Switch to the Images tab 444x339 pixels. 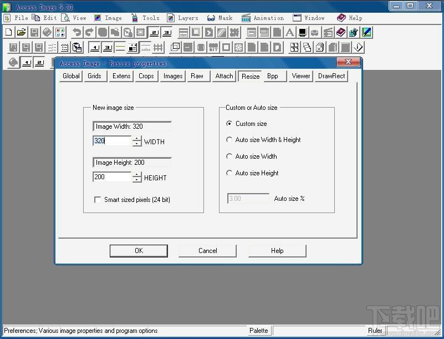[173, 76]
